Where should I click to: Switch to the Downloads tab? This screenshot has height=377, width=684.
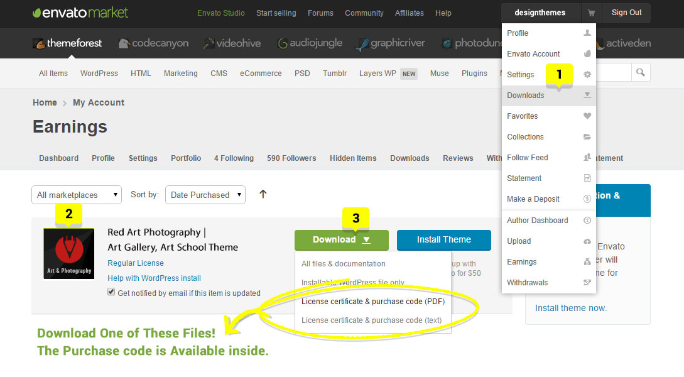[409, 158]
